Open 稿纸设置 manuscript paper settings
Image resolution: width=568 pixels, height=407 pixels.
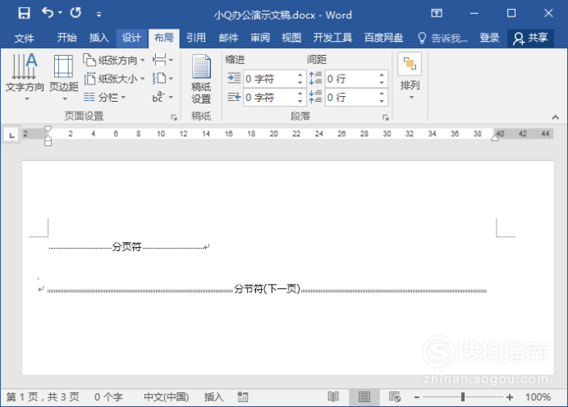click(x=201, y=79)
